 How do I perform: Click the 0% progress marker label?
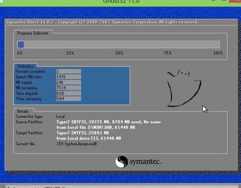tap(20, 53)
